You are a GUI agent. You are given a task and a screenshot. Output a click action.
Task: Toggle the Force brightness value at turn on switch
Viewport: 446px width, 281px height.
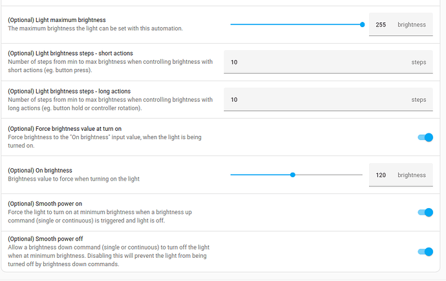(425, 137)
